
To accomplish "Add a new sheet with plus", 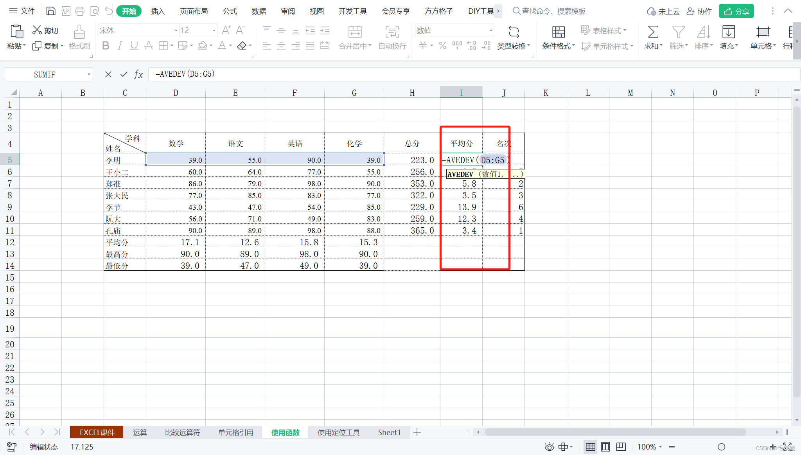I will coord(417,432).
